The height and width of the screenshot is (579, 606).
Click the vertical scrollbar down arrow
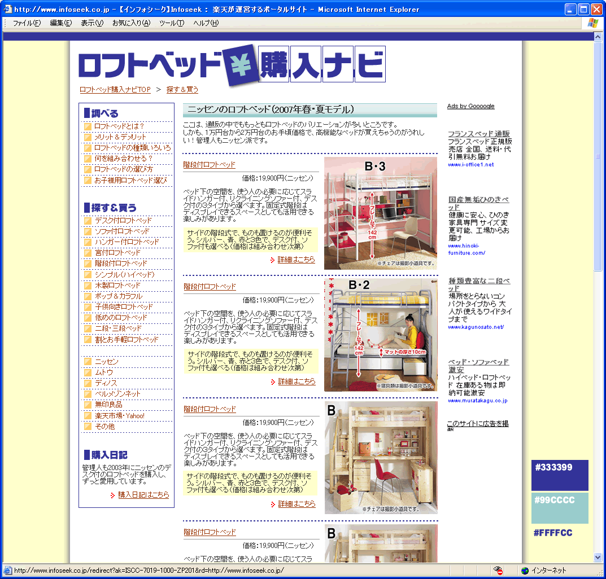(598, 557)
